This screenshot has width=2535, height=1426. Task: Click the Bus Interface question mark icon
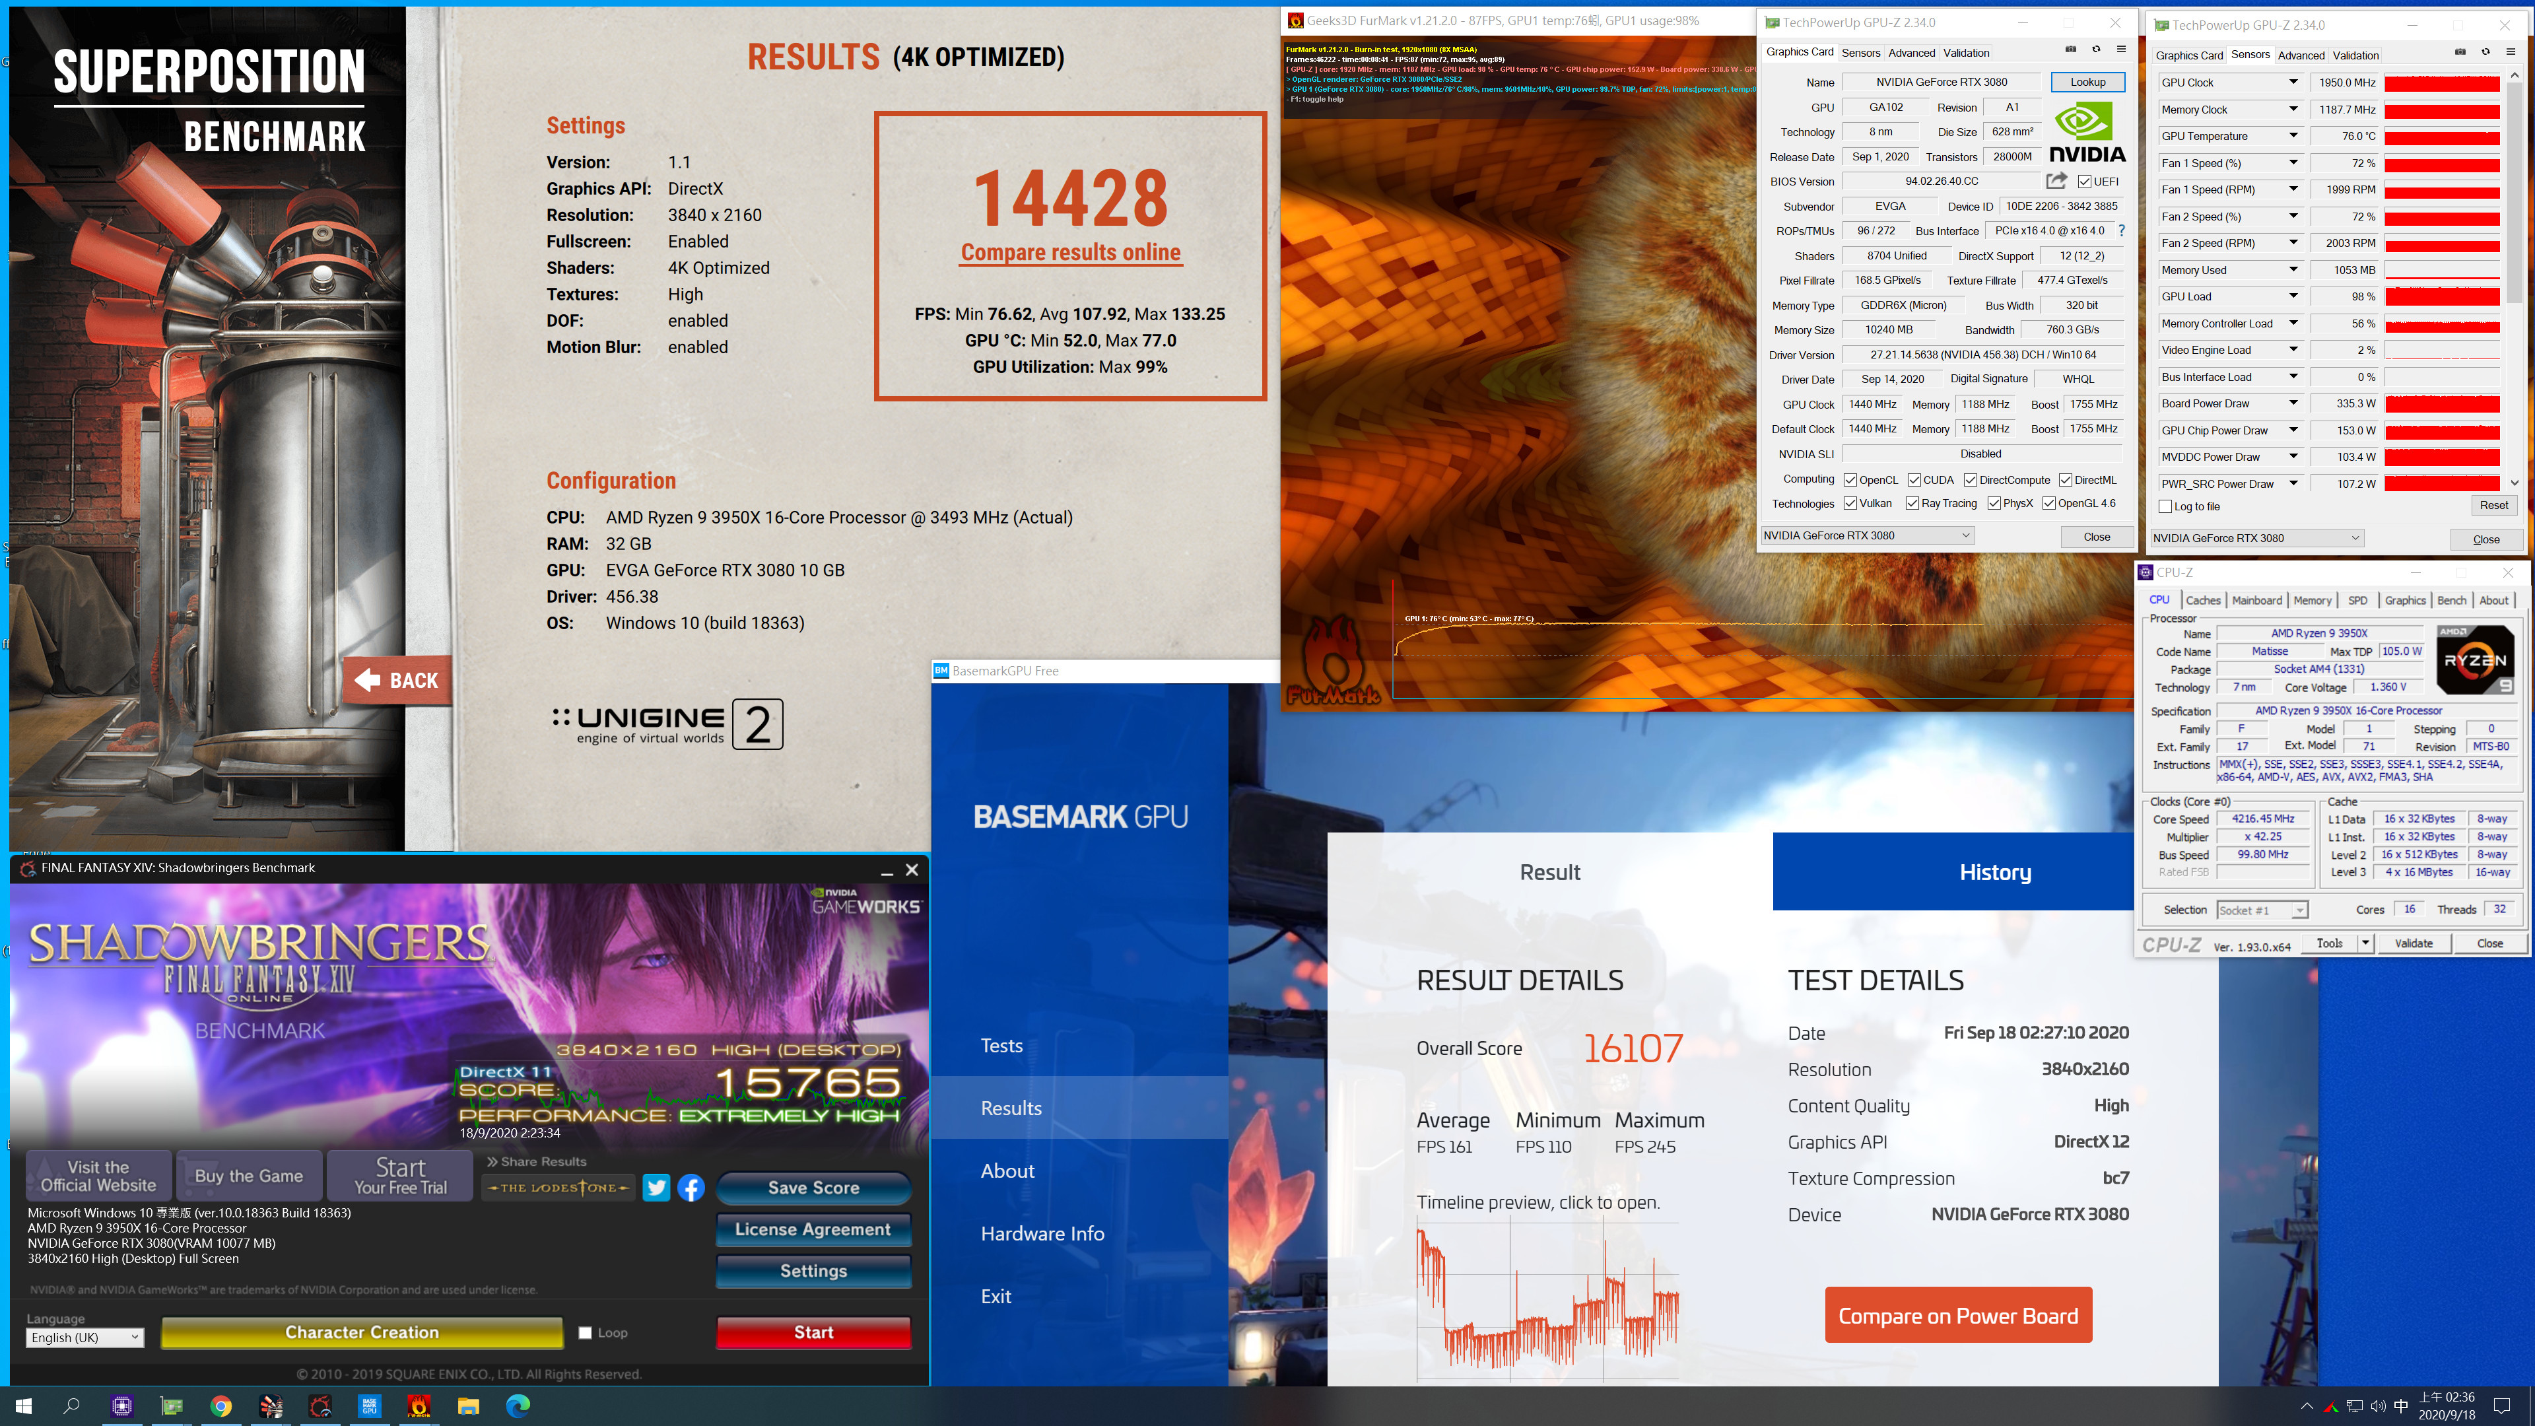coord(2120,231)
